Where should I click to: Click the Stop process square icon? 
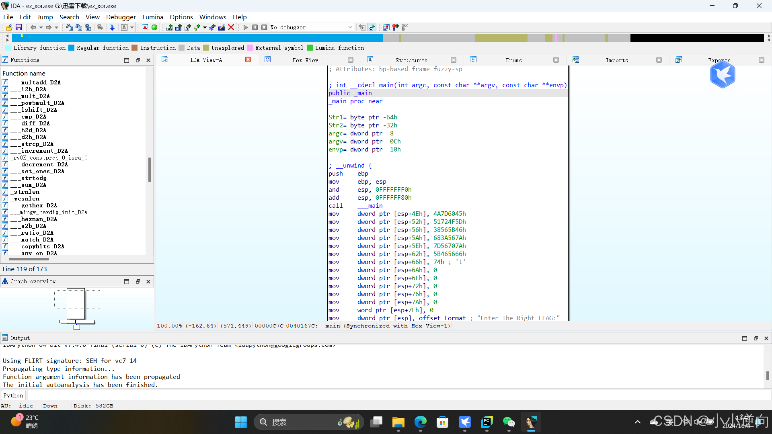pyautogui.click(x=264, y=27)
